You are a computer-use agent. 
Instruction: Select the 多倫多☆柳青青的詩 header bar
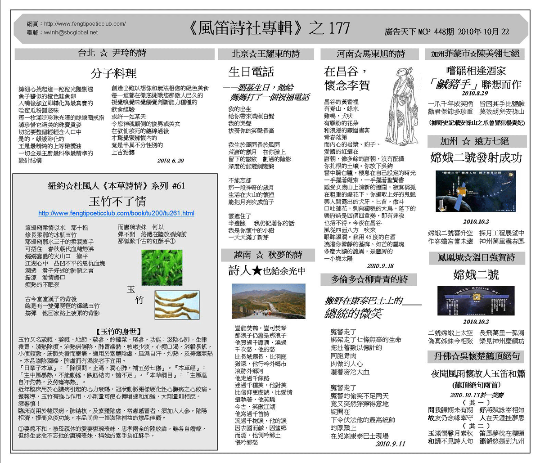click(369, 279)
